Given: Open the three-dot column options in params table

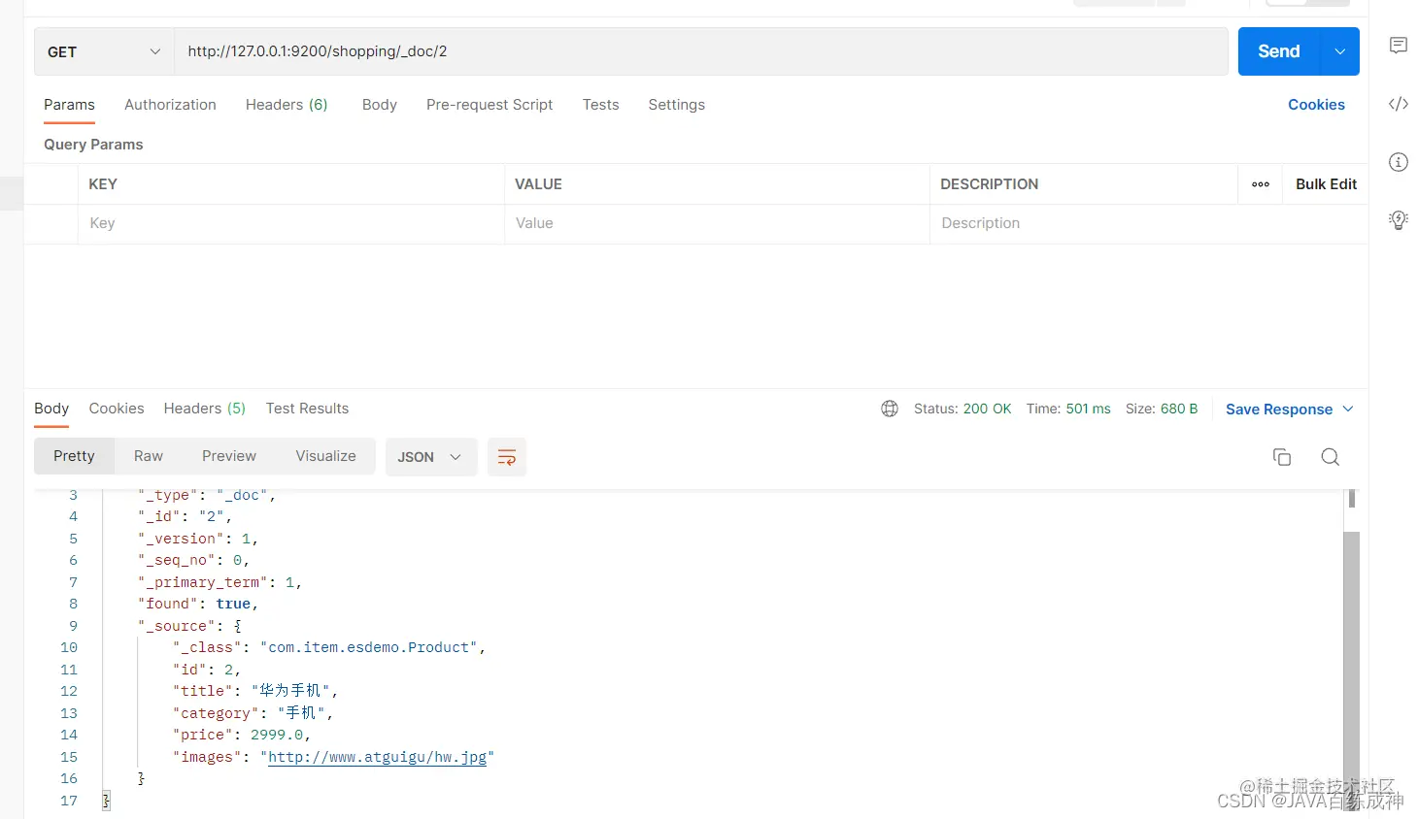Looking at the screenshot, I should coord(1260,184).
